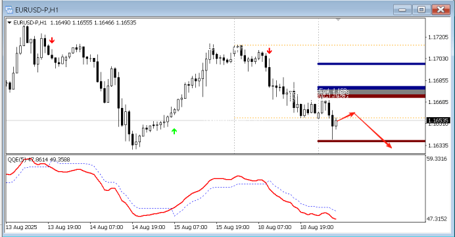Viewport: 455px width, 237px height.
Task: Click the red sell arrow near 13 Aug 19:00
Action: click(x=52, y=40)
